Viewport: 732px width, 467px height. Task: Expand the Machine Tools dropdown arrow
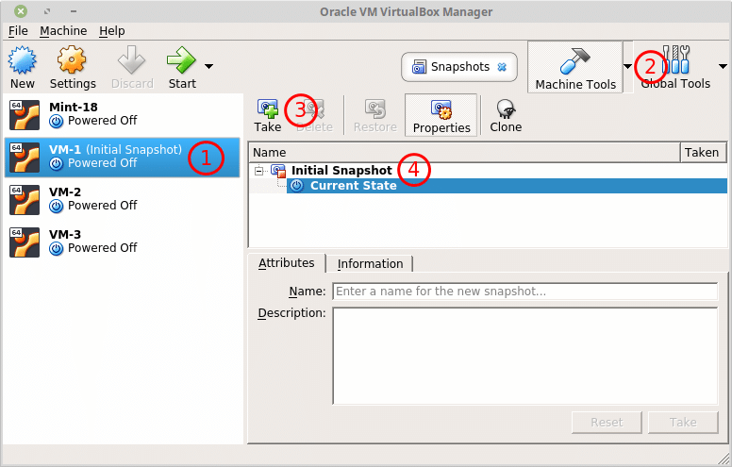point(628,66)
